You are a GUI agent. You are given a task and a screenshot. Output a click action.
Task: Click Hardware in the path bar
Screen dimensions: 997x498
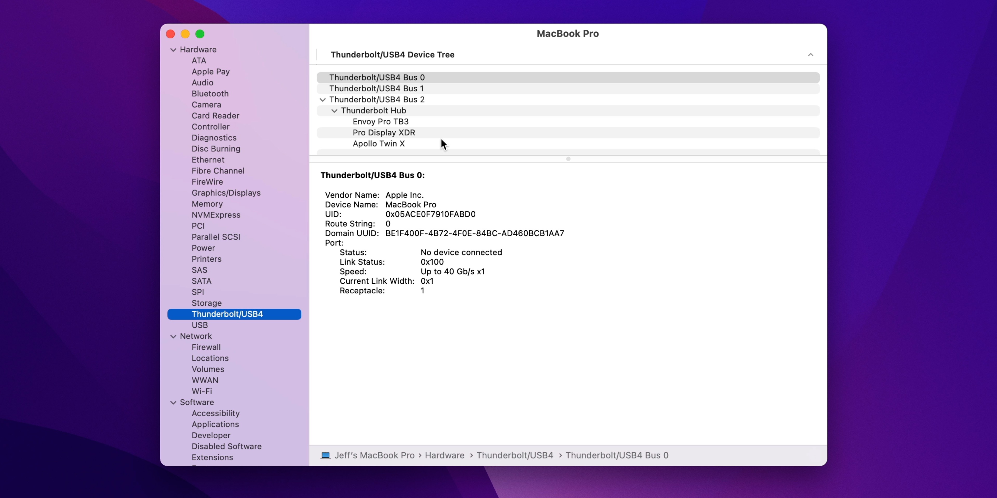point(444,455)
